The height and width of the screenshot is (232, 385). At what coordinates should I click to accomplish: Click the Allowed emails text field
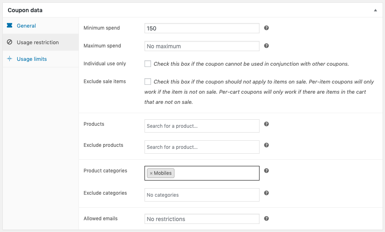tap(202, 219)
